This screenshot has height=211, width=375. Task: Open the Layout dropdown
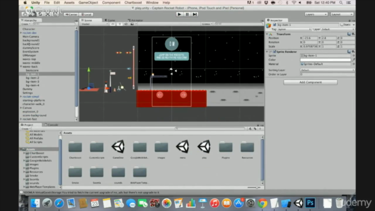pyautogui.click(x=342, y=14)
